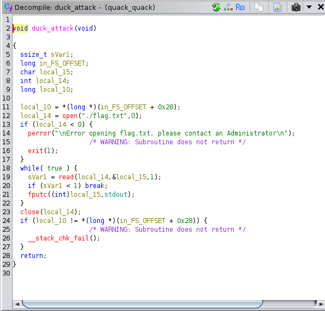Screen dimensions: 325x311
Task: Click the Re-decompile refresh icon
Action: (216, 7)
